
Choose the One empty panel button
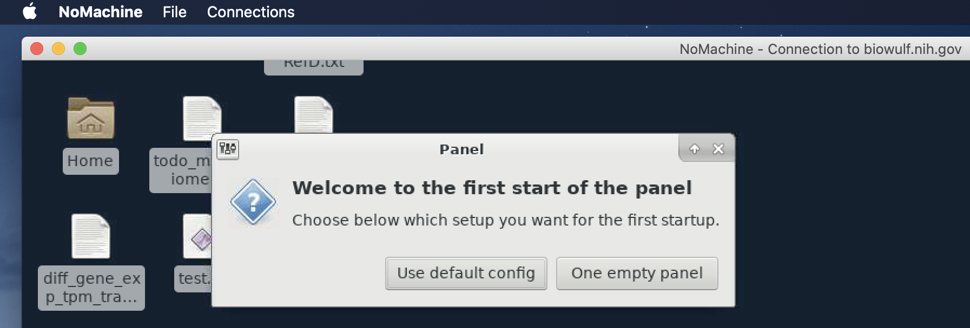point(637,274)
